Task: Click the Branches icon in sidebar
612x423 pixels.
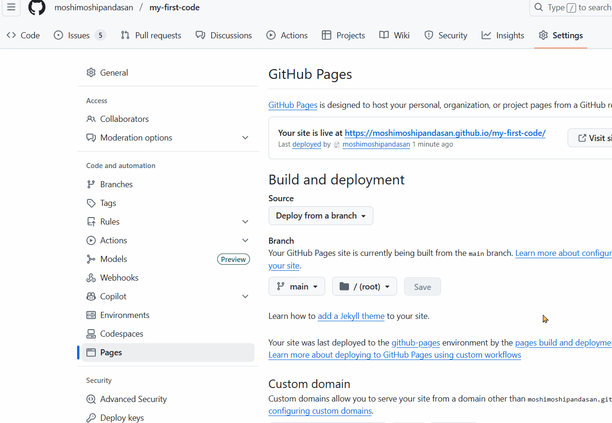Action: pyautogui.click(x=91, y=184)
